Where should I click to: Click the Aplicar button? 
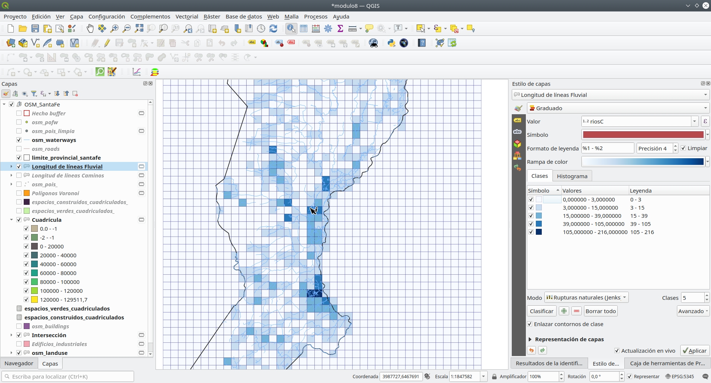tap(695, 351)
